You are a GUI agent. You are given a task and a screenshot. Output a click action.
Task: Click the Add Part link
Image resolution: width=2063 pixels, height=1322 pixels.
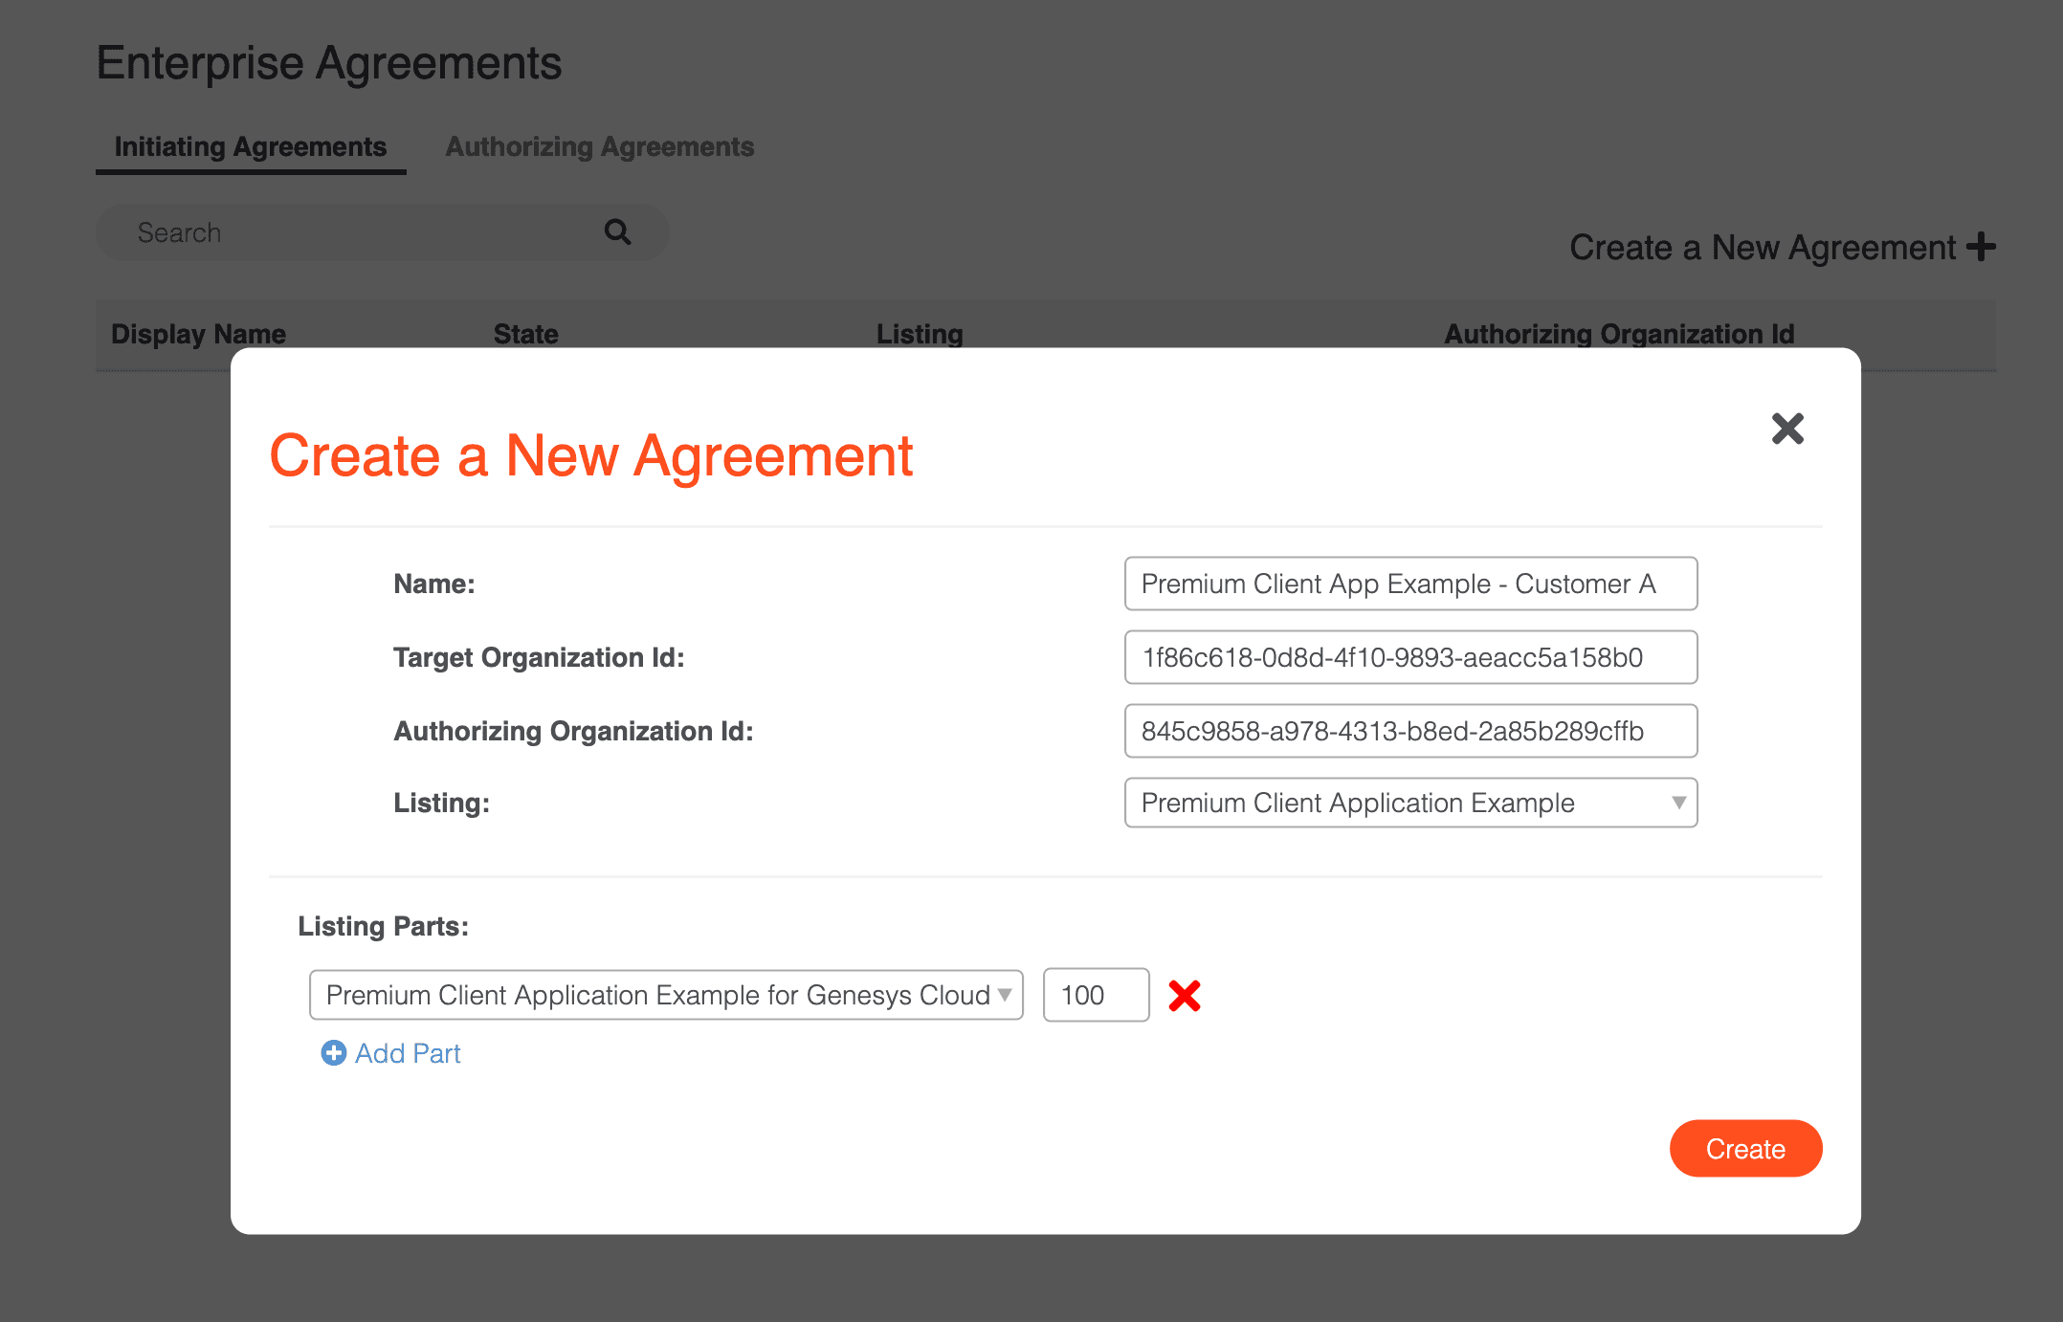(x=408, y=1053)
